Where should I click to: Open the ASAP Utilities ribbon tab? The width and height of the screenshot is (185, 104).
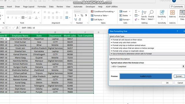click(x=112, y=7)
